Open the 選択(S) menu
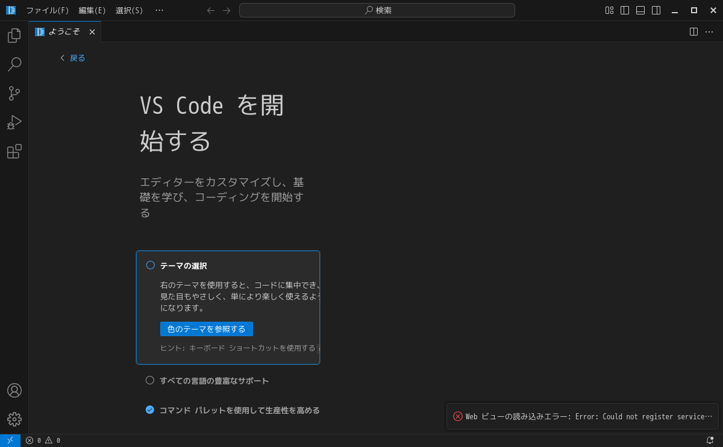Viewport: 723px width, 447px height. pos(130,10)
